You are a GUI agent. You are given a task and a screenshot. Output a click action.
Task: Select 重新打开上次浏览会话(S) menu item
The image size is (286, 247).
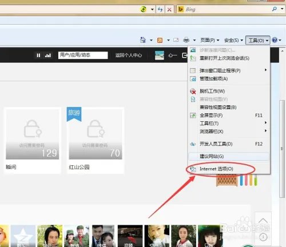pyautogui.click(x=229, y=58)
